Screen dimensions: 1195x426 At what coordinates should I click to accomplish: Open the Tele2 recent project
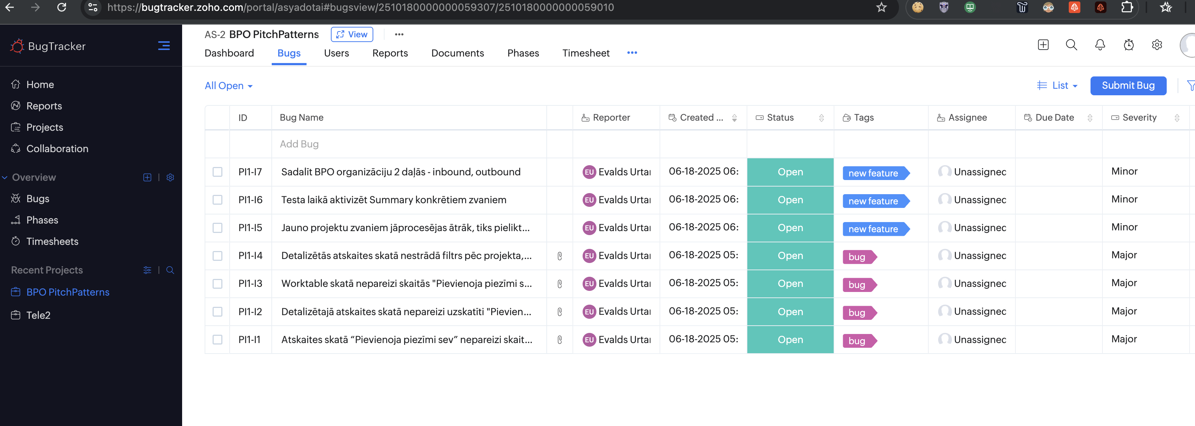[x=38, y=315]
